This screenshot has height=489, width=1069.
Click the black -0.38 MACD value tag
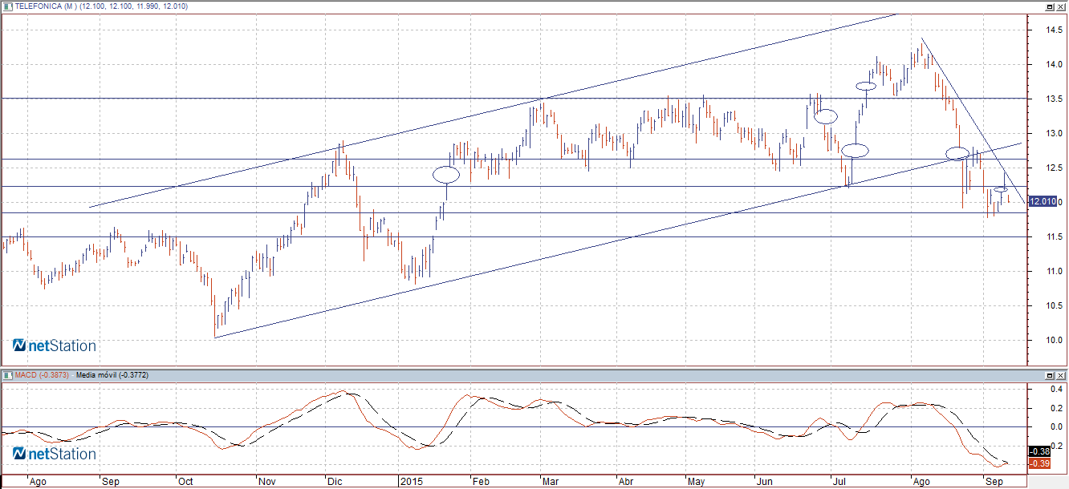coord(1039,451)
